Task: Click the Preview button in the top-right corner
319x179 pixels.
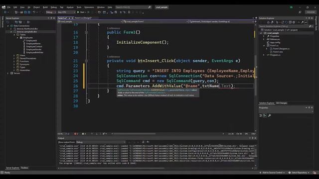Action: coord(311,12)
